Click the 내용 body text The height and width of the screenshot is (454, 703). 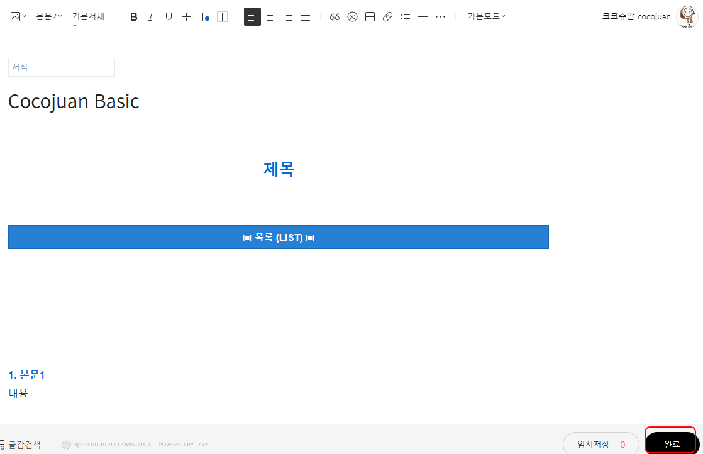pyautogui.click(x=18, y=393)
